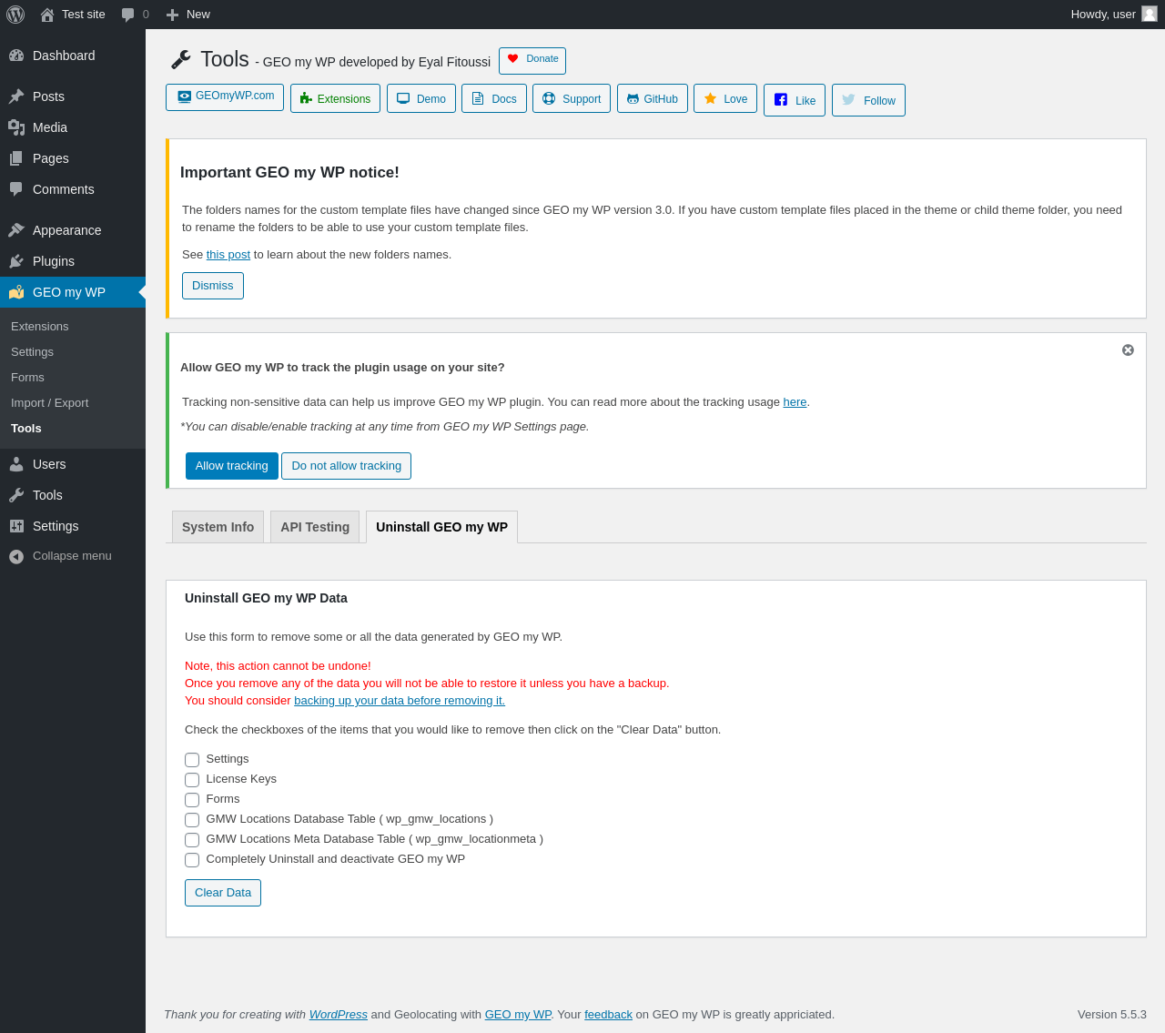Open Test site home icon
This screenshot has width=1165, height=1033.
pyautogui.click(x=47, y=15)
